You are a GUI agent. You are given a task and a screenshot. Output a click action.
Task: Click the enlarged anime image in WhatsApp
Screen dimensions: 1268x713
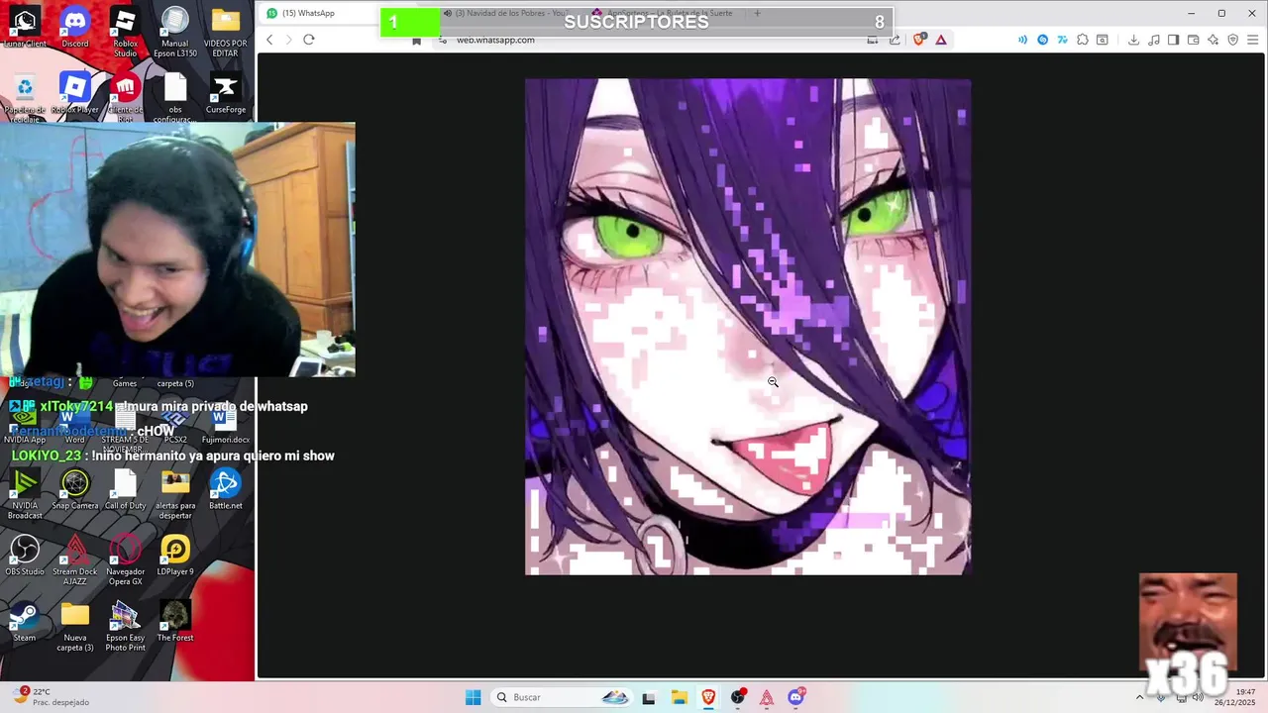748,327
